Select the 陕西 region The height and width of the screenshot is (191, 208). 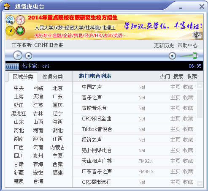click(x=57, y=122)
